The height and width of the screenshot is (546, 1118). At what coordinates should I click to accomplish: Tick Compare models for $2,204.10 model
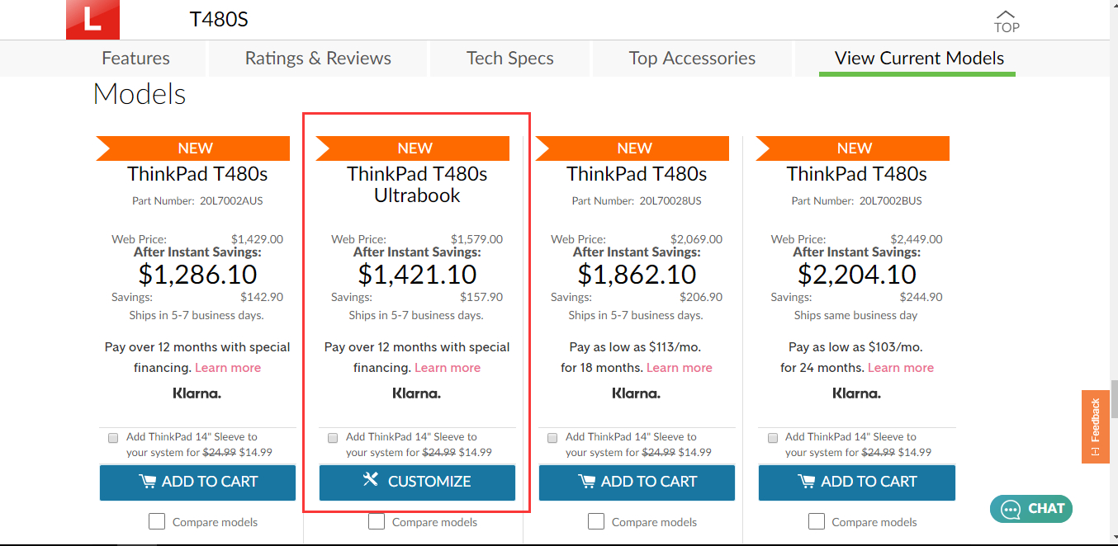(817, 521)
